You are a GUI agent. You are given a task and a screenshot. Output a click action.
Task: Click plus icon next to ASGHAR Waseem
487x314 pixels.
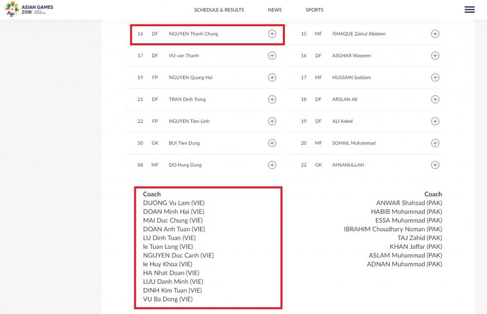(x=435, y=55)
